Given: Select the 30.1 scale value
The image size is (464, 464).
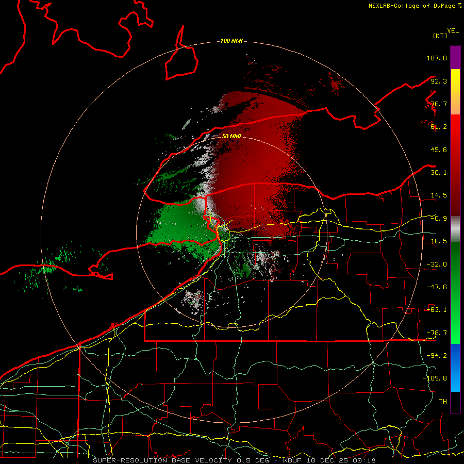Looking at the screenshot, I should tap(439, 173).
